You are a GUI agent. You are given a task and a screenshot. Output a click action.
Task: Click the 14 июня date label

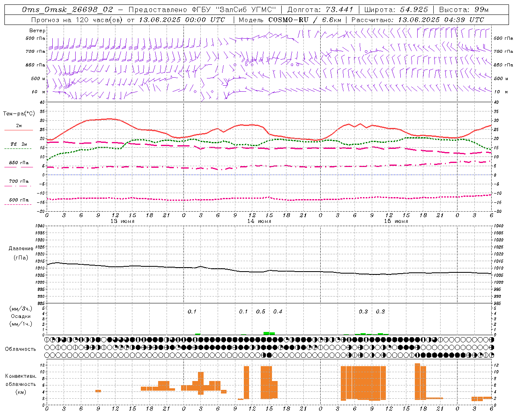tap(259, 221)
